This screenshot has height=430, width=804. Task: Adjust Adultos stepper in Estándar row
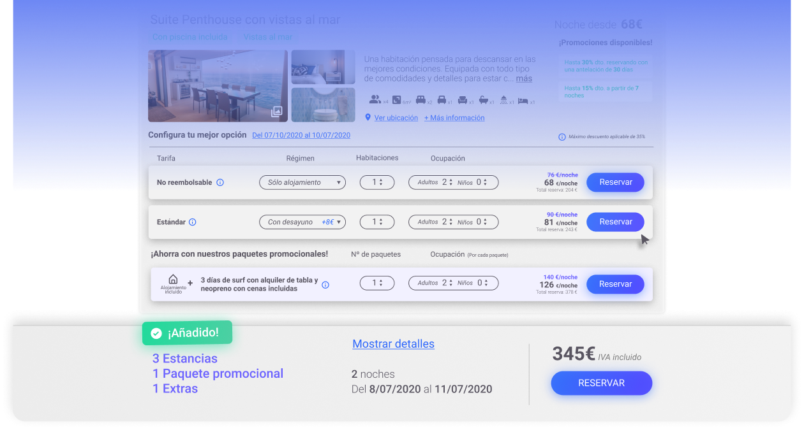(452, 222)
